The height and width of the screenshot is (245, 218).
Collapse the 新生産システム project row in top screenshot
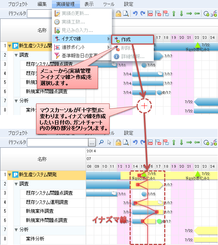tap(10, 46)
